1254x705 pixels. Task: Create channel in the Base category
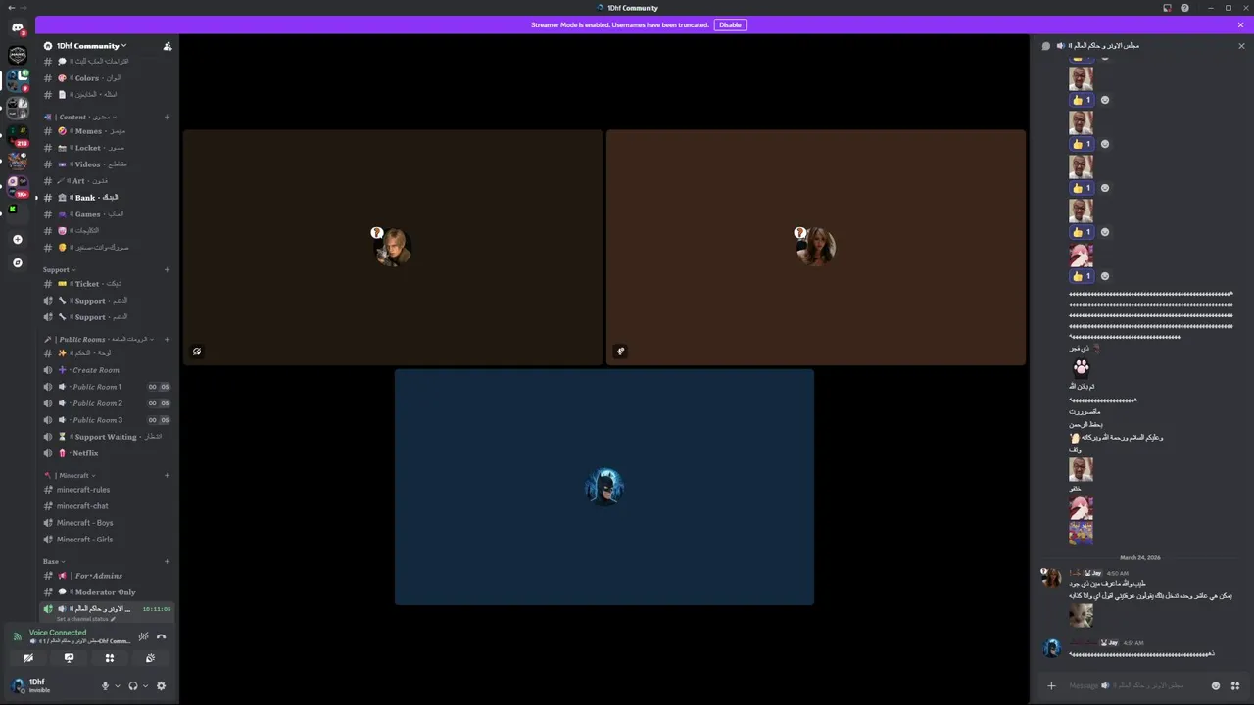[167, 561]
